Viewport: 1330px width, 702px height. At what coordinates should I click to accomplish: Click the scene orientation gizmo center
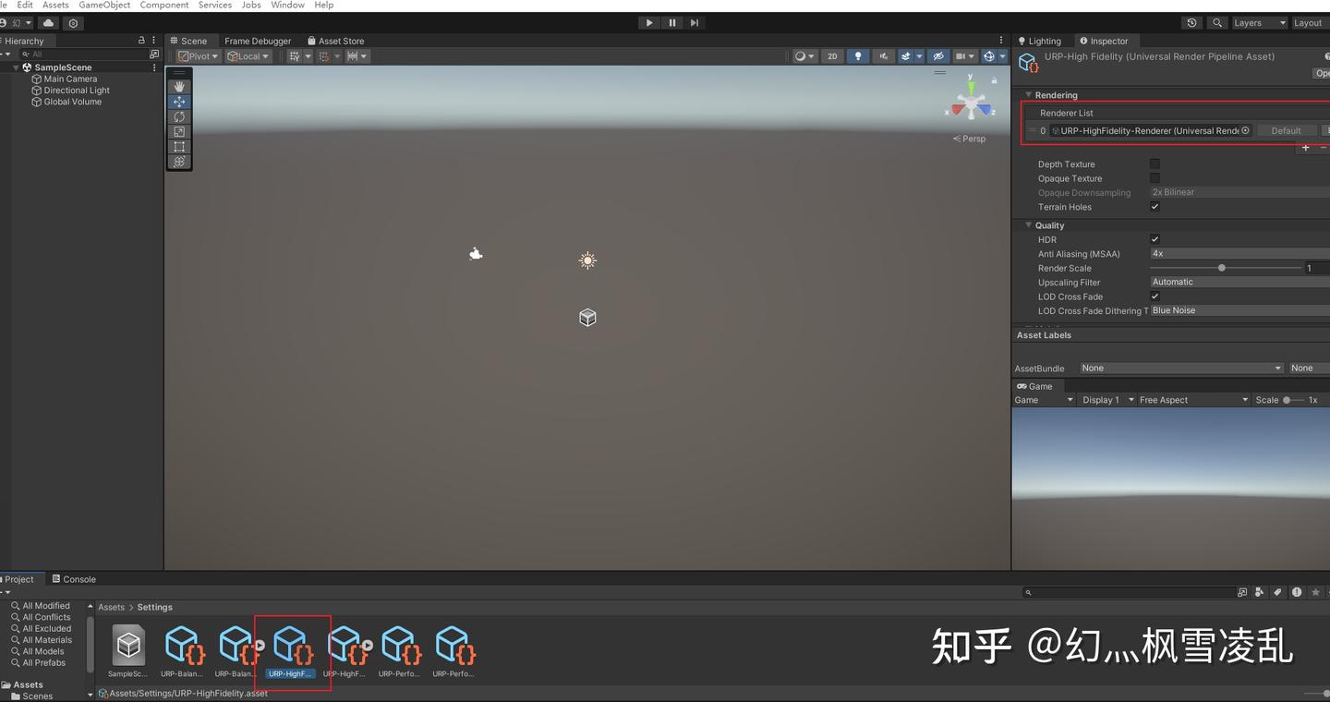click(x=971, y=105)
